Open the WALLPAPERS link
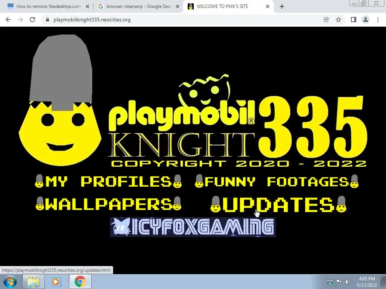The width and height of the screenshot is (386, 289). click(x=108, y=204)
